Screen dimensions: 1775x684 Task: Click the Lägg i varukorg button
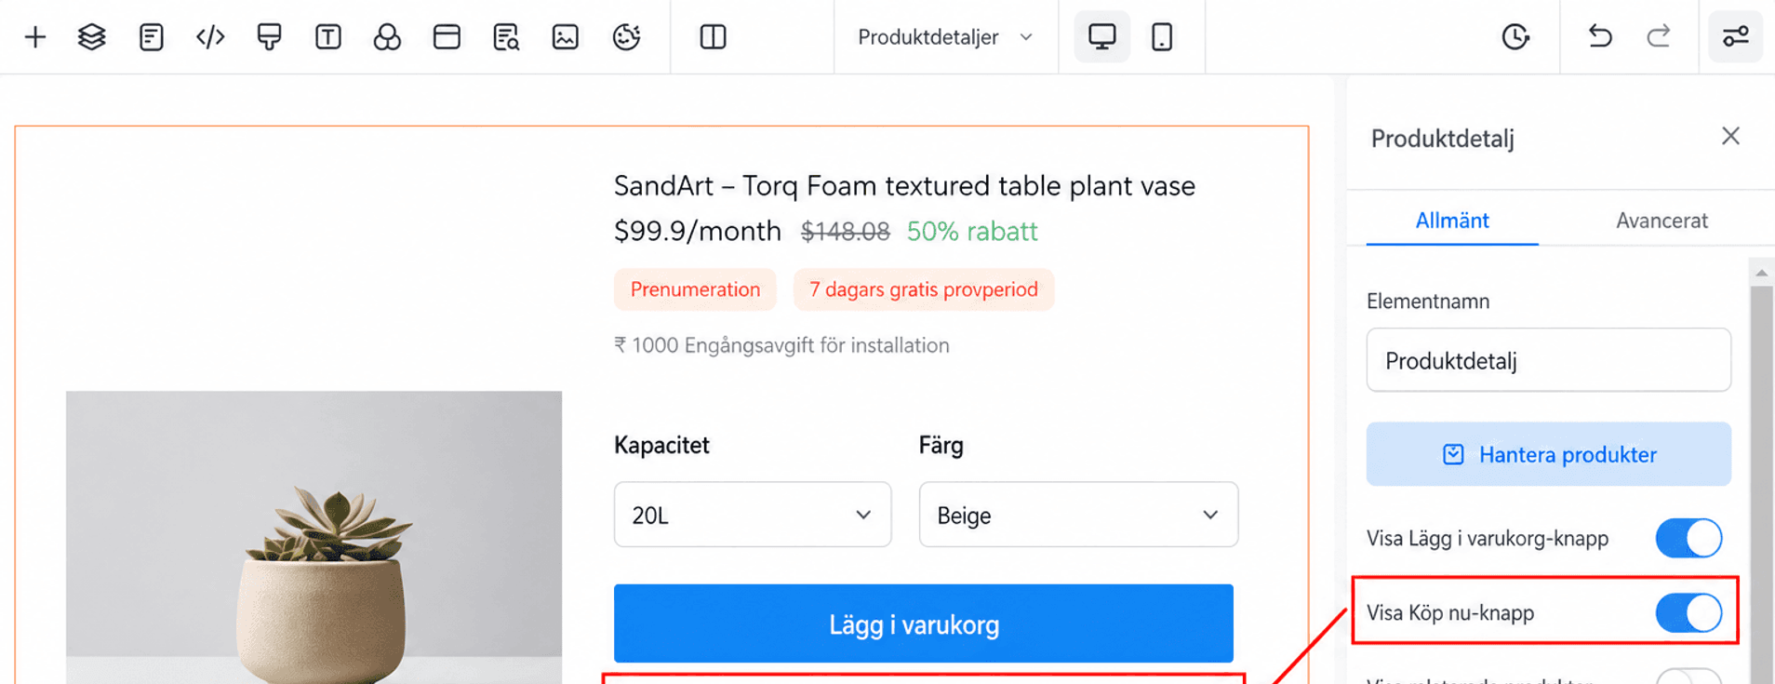tap(924, 624)
